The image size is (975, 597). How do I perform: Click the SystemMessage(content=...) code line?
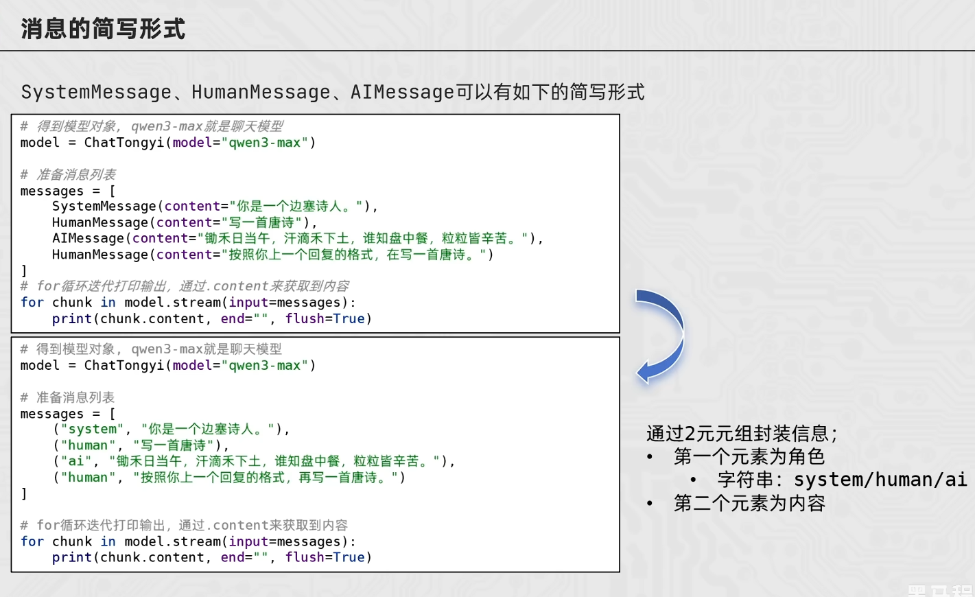(215, 207)
